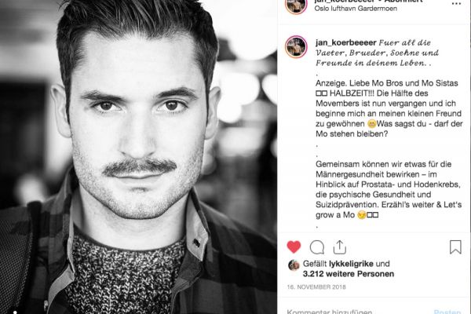This screenshot has height=314, width=471.
Task: Open the username link in the post header
Action: click(345, 2)
